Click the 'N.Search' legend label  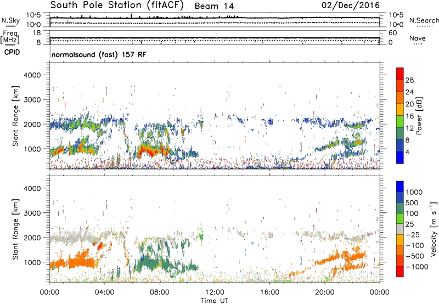424,20
